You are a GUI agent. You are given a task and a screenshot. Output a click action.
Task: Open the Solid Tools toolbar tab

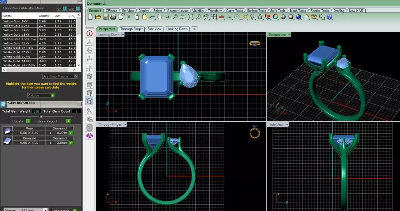coord(278,11)
